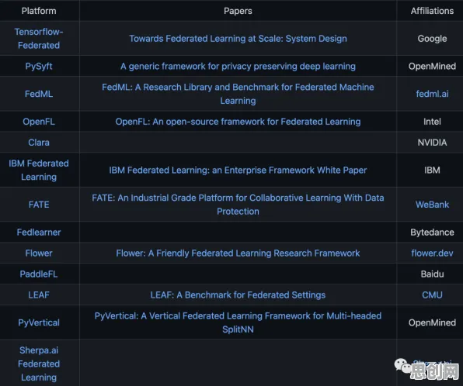
Task: Visit the flower.dev affiliation link
Action: (x=432, y=253)
